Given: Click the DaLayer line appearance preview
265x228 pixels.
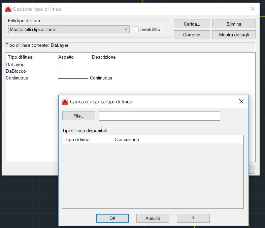Looking at the screenshot, I should coord(73,65).
